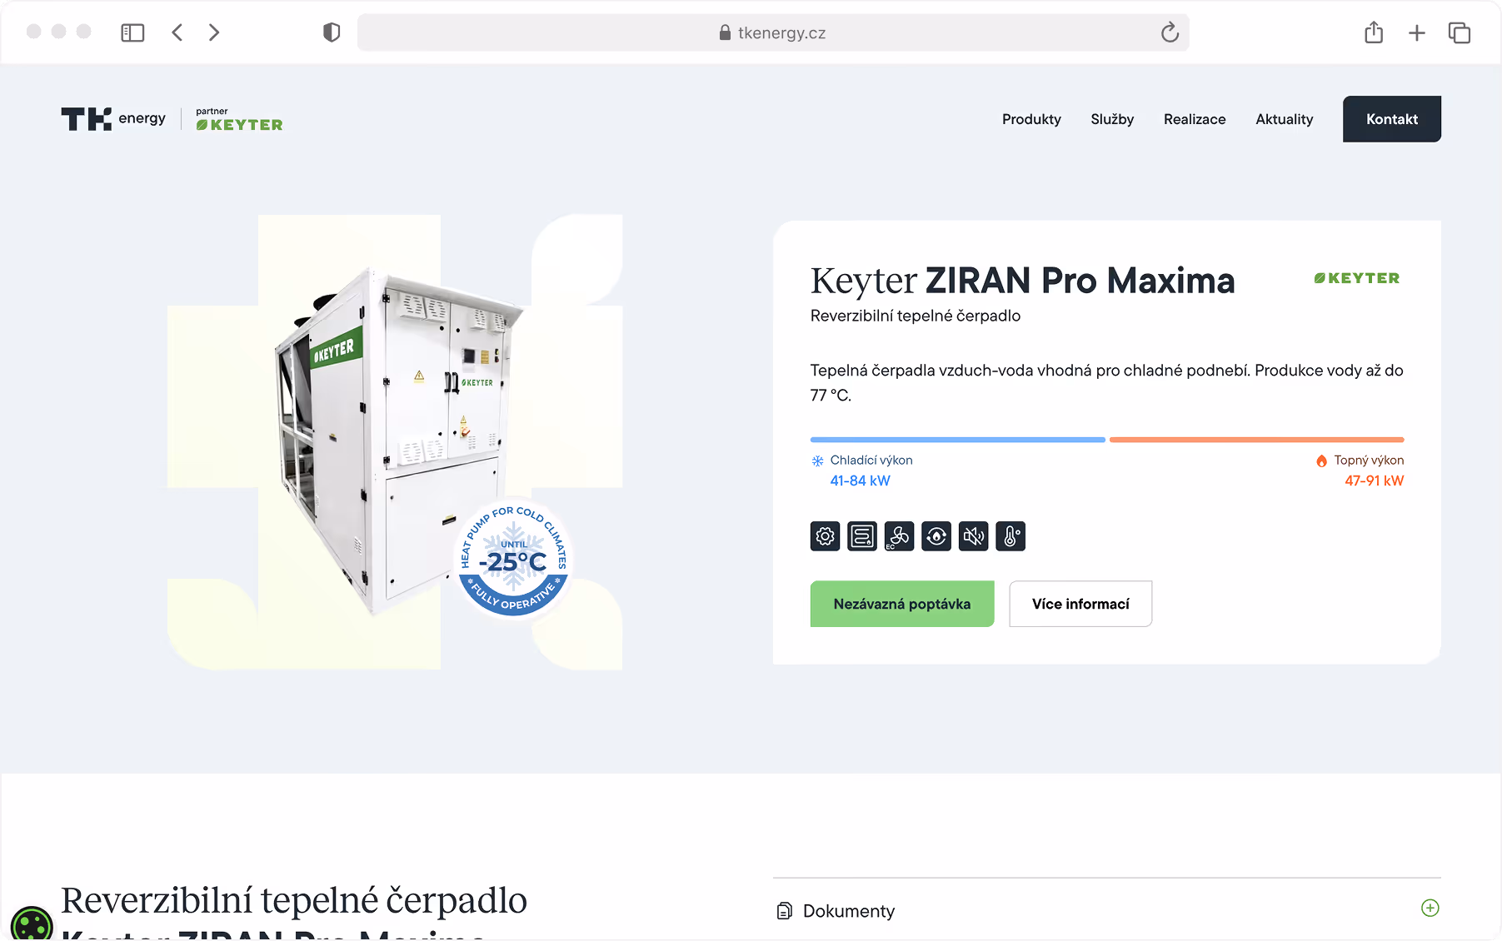The width and height of the screenshot is (1502, 941).
Task: Click the Dokumenty document icon
Action: [784, 911]
